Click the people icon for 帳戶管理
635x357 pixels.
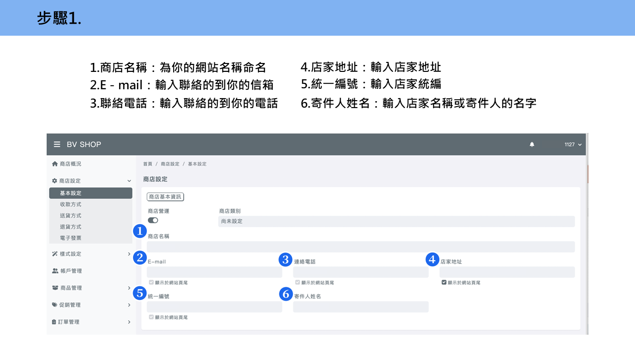tap(55, 271)
